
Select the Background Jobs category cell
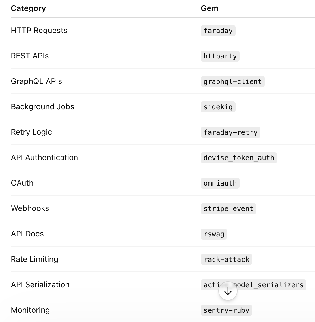point(43,107)
